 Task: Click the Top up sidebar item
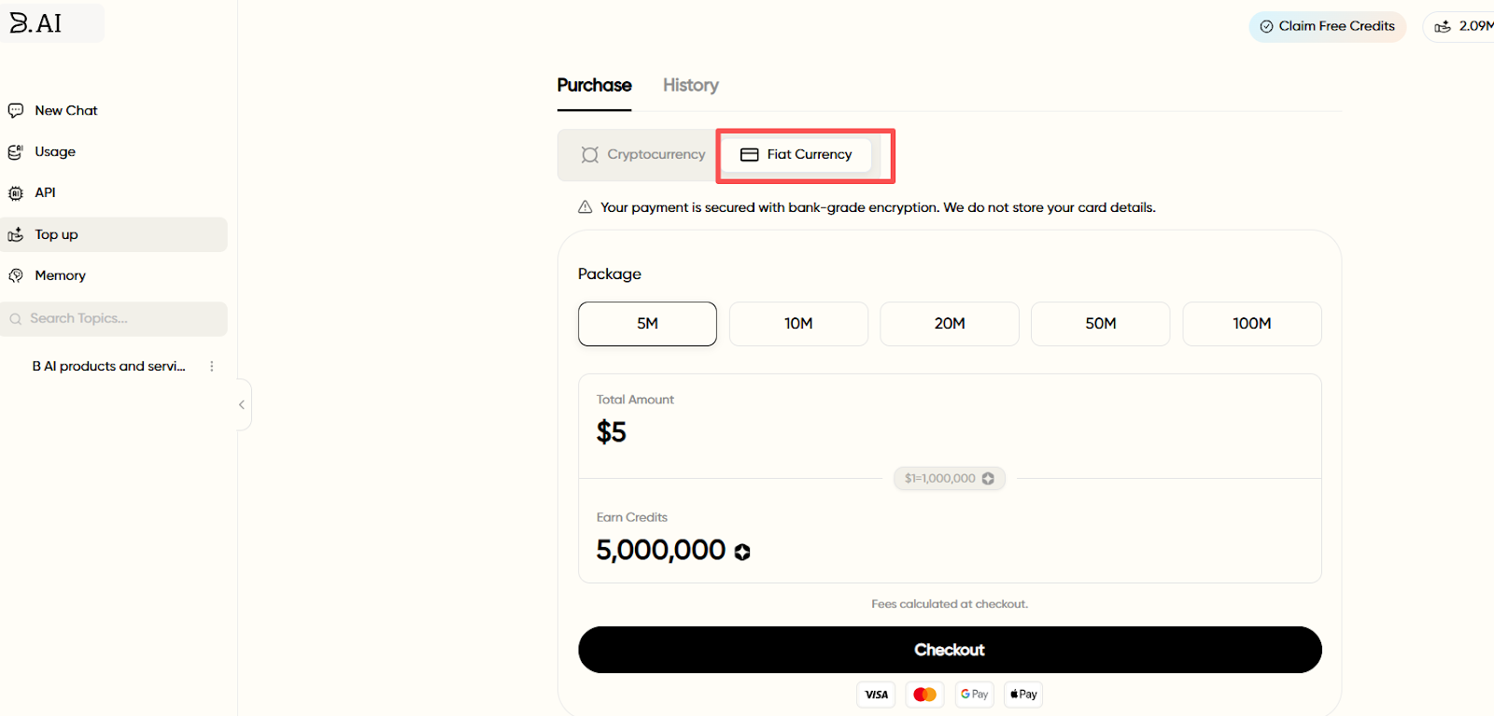point(56,234)
